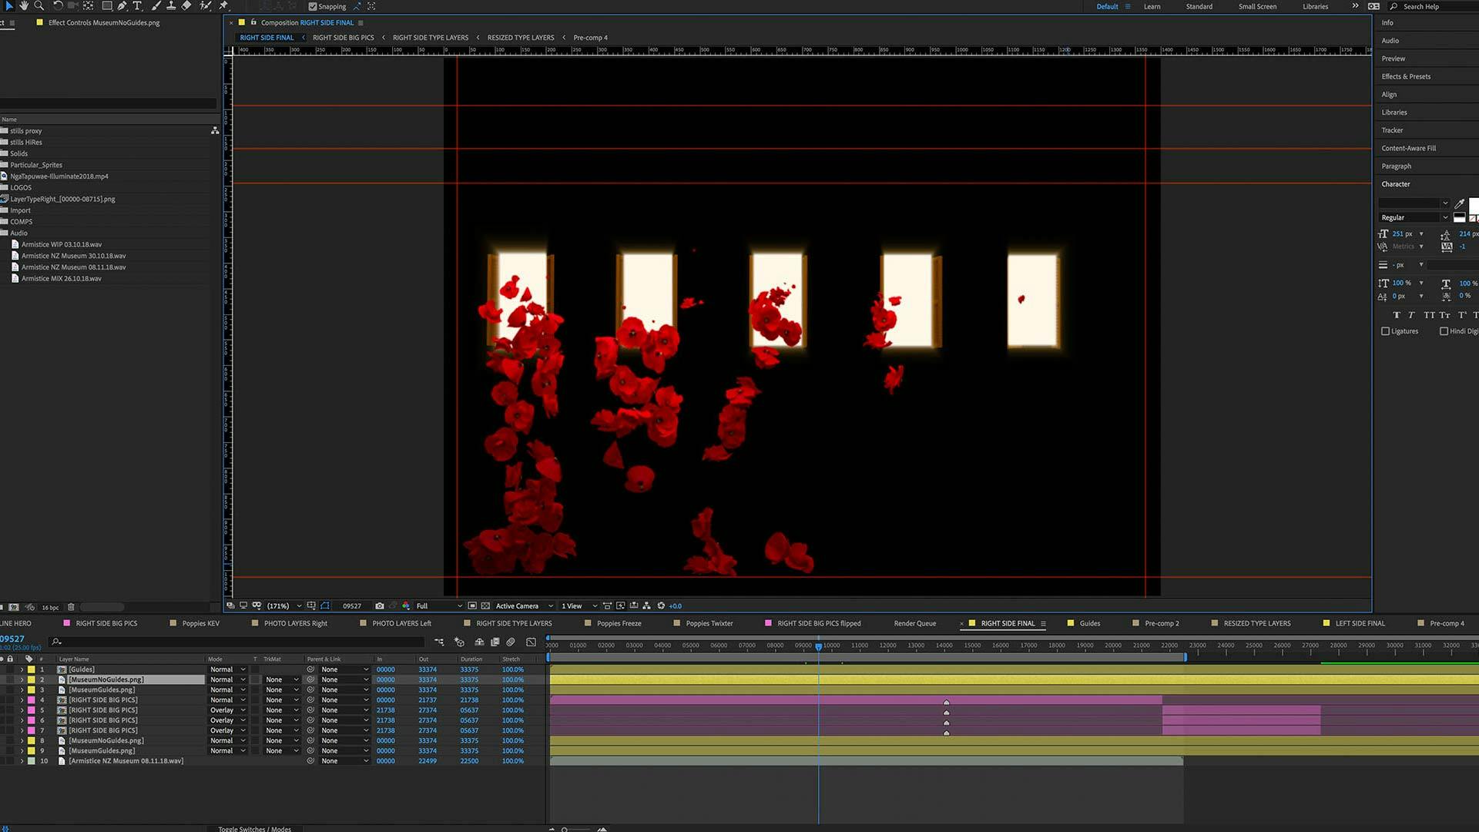Select the Zoom magnifier tool

39,6
